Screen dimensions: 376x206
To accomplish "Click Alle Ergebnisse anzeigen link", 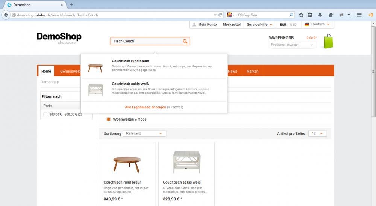I will tap(146, 107).
